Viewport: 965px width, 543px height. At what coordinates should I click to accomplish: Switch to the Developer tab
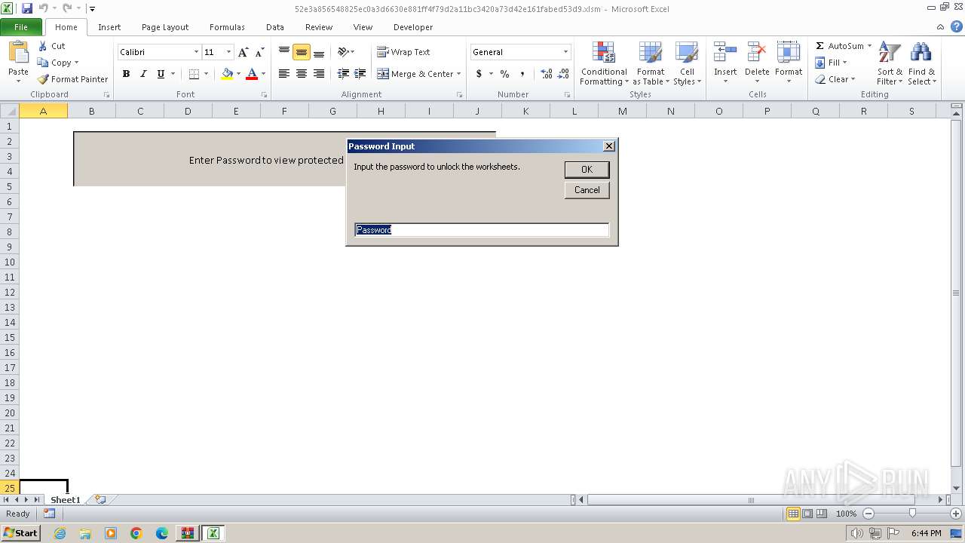[413, 27]
